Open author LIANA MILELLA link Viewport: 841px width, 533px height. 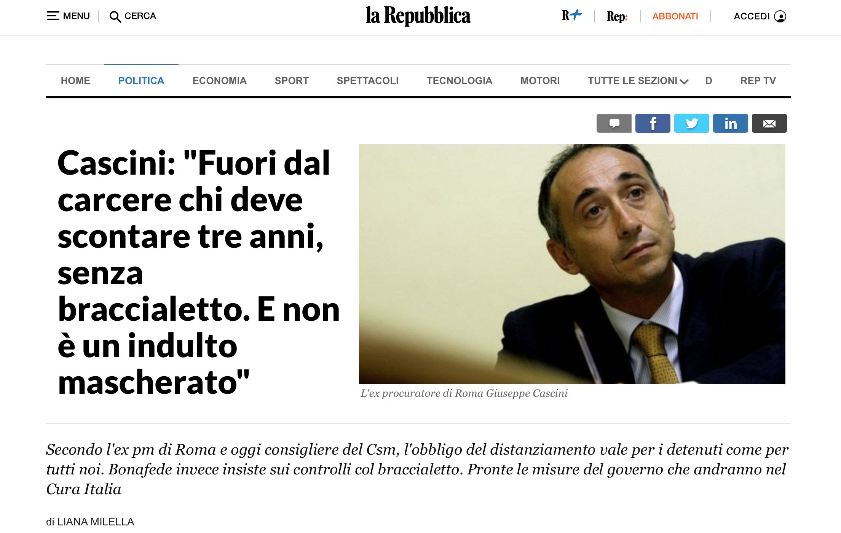(x=96, y=522)
